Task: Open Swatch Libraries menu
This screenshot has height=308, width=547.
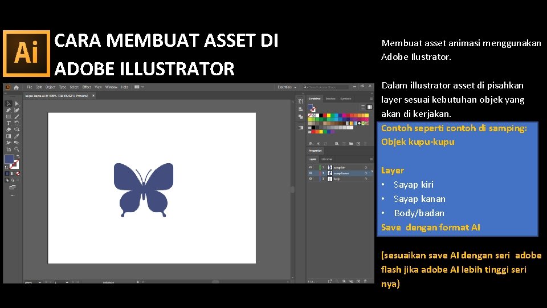Action: click(311, 144)
